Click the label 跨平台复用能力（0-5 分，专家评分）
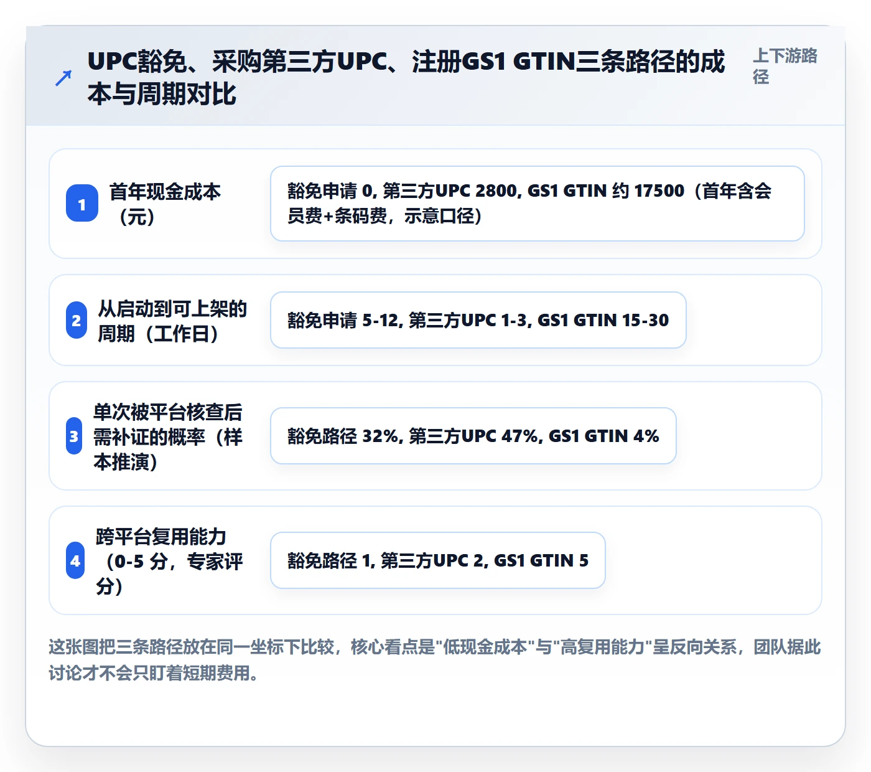The height and width of the screenshot is (772, 871). (169, 561)
